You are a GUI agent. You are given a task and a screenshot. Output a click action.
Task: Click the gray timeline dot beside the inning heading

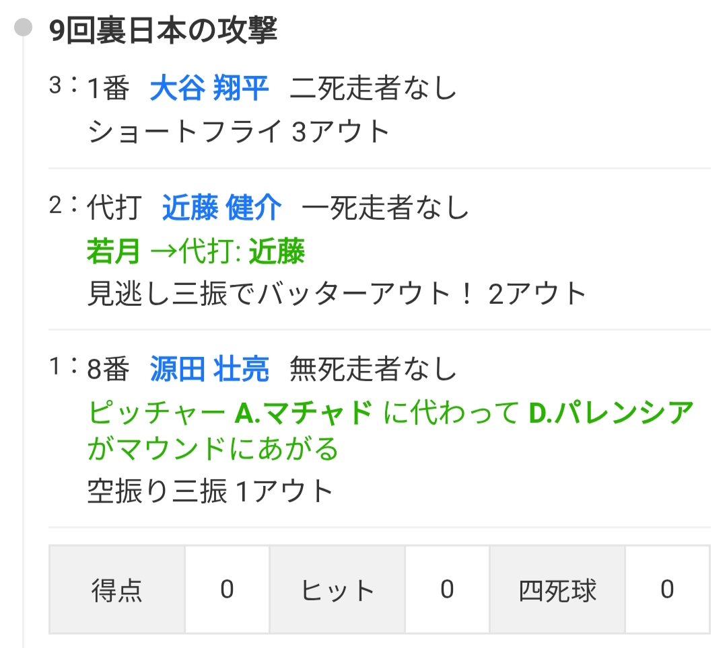(24, 28)
